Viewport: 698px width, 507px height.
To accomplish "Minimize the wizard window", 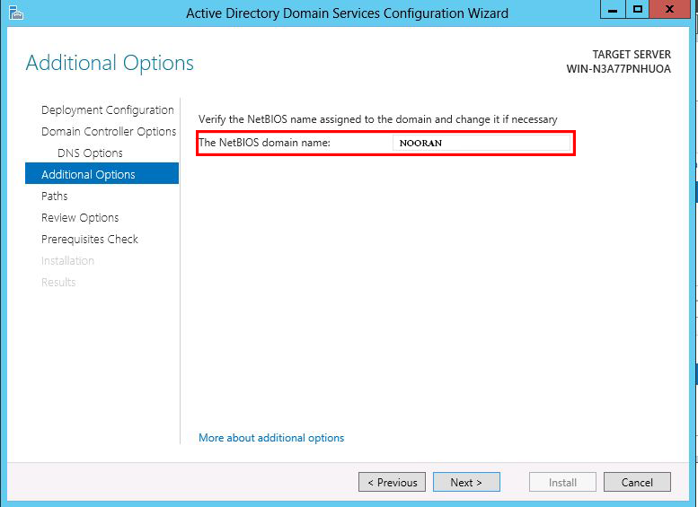I will pyautogui.click(x=613, y=9).
